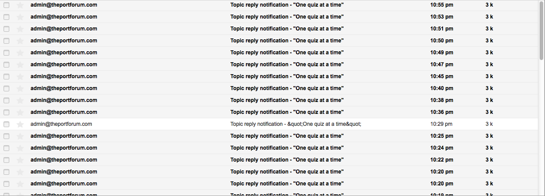545x196 pixels.
Task: Star the already-read 10:29 pm email
Action: 19,124
